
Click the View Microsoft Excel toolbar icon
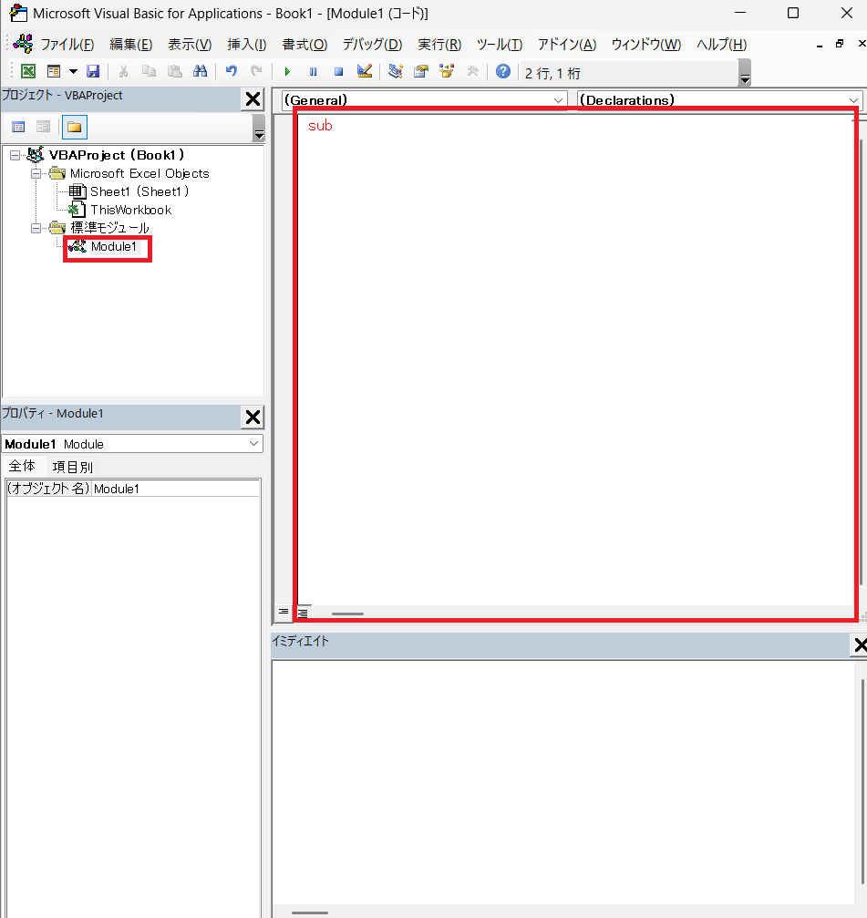27,71
